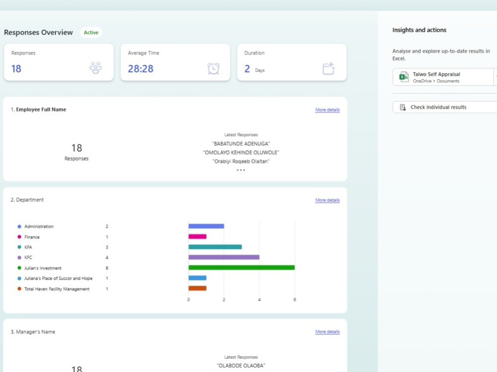Click the Finance legend label
Viewport: 497px width, 372px height.
pyautogui.click(x=32, y=237)
